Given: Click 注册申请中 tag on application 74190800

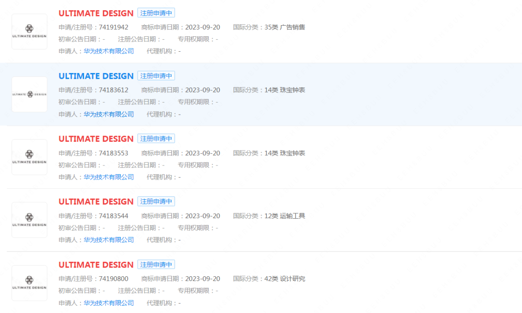Looking at the screenshot, I should [156, 264].
